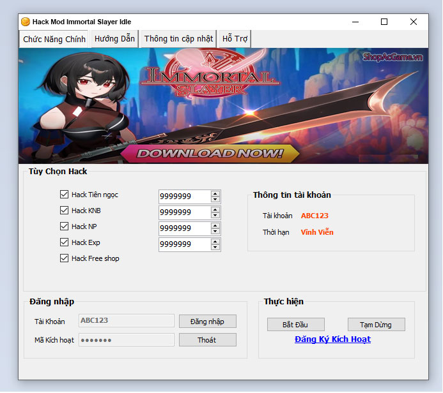Toggle the Hack Free shop checkbox
The height and width of the screenshot is (393, 443).
(64, 258)
